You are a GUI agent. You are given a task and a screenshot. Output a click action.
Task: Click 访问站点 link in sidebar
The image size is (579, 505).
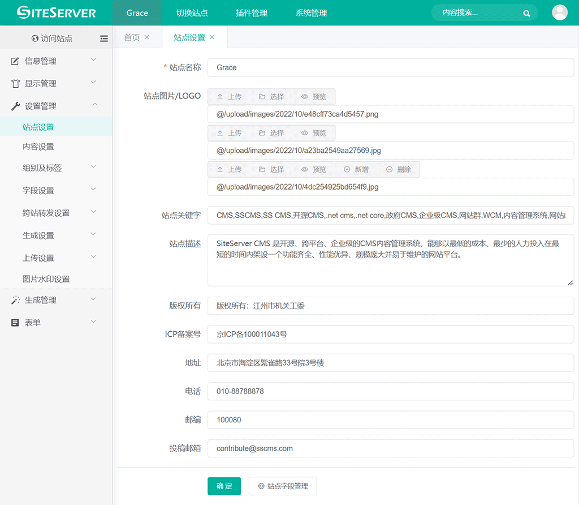(53, 38)
